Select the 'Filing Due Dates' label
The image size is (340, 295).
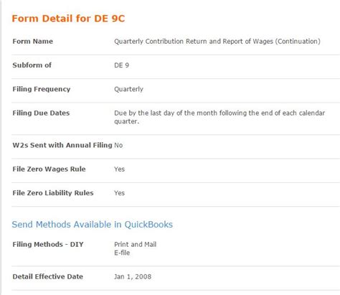click(41, 113)
